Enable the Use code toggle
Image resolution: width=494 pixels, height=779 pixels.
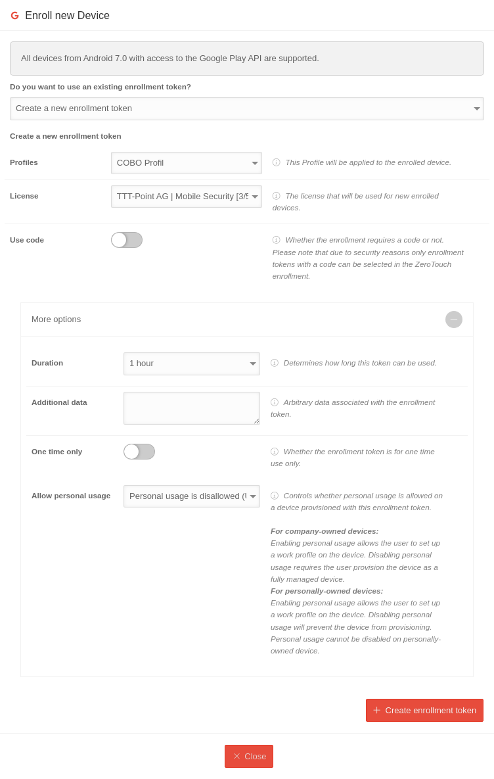tap(127, 240)
